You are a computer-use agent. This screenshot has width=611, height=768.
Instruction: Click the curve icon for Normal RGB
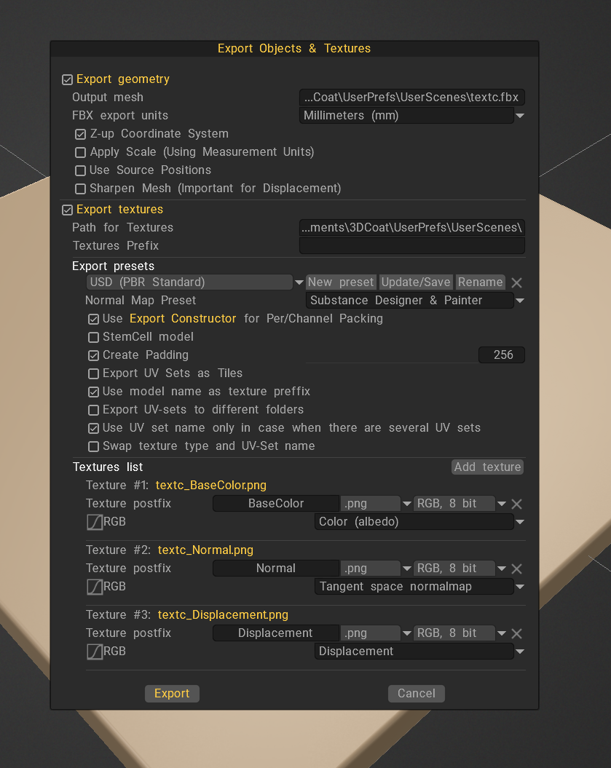95,587
